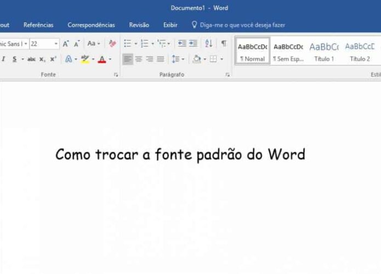Image resolution: width=381 pixels, height=274 pixels.
Task: Toggle italic formatting
Action: pos(4,59)
